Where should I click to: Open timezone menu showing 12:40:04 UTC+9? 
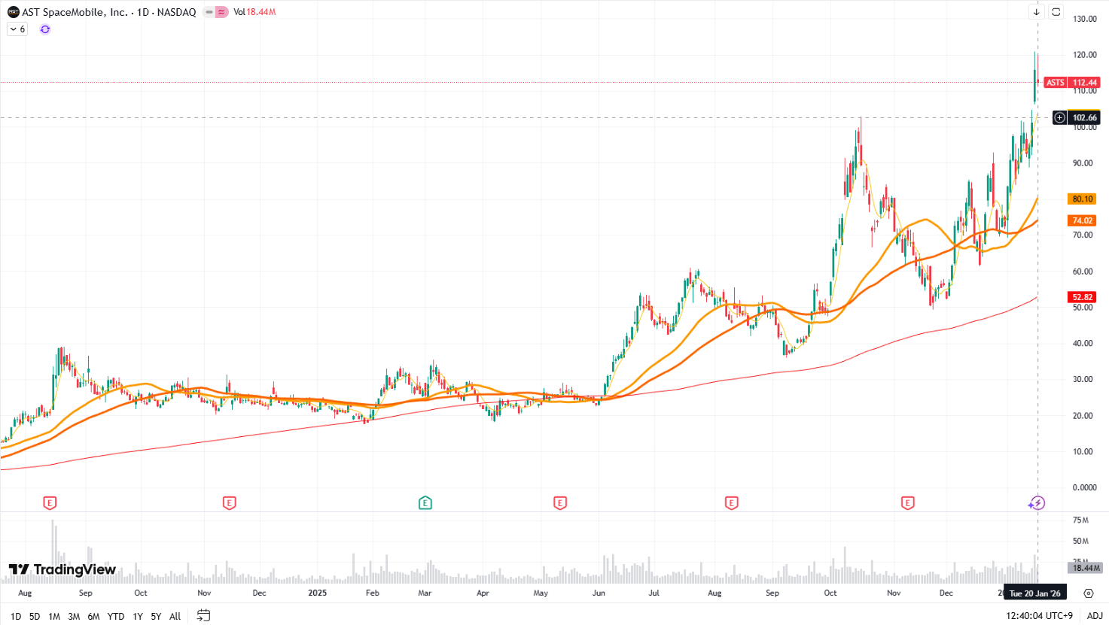pyautogui.click(x=1039, y=616)
